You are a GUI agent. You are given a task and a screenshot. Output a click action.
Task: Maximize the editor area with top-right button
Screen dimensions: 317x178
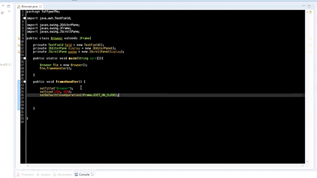click(309, 6)
